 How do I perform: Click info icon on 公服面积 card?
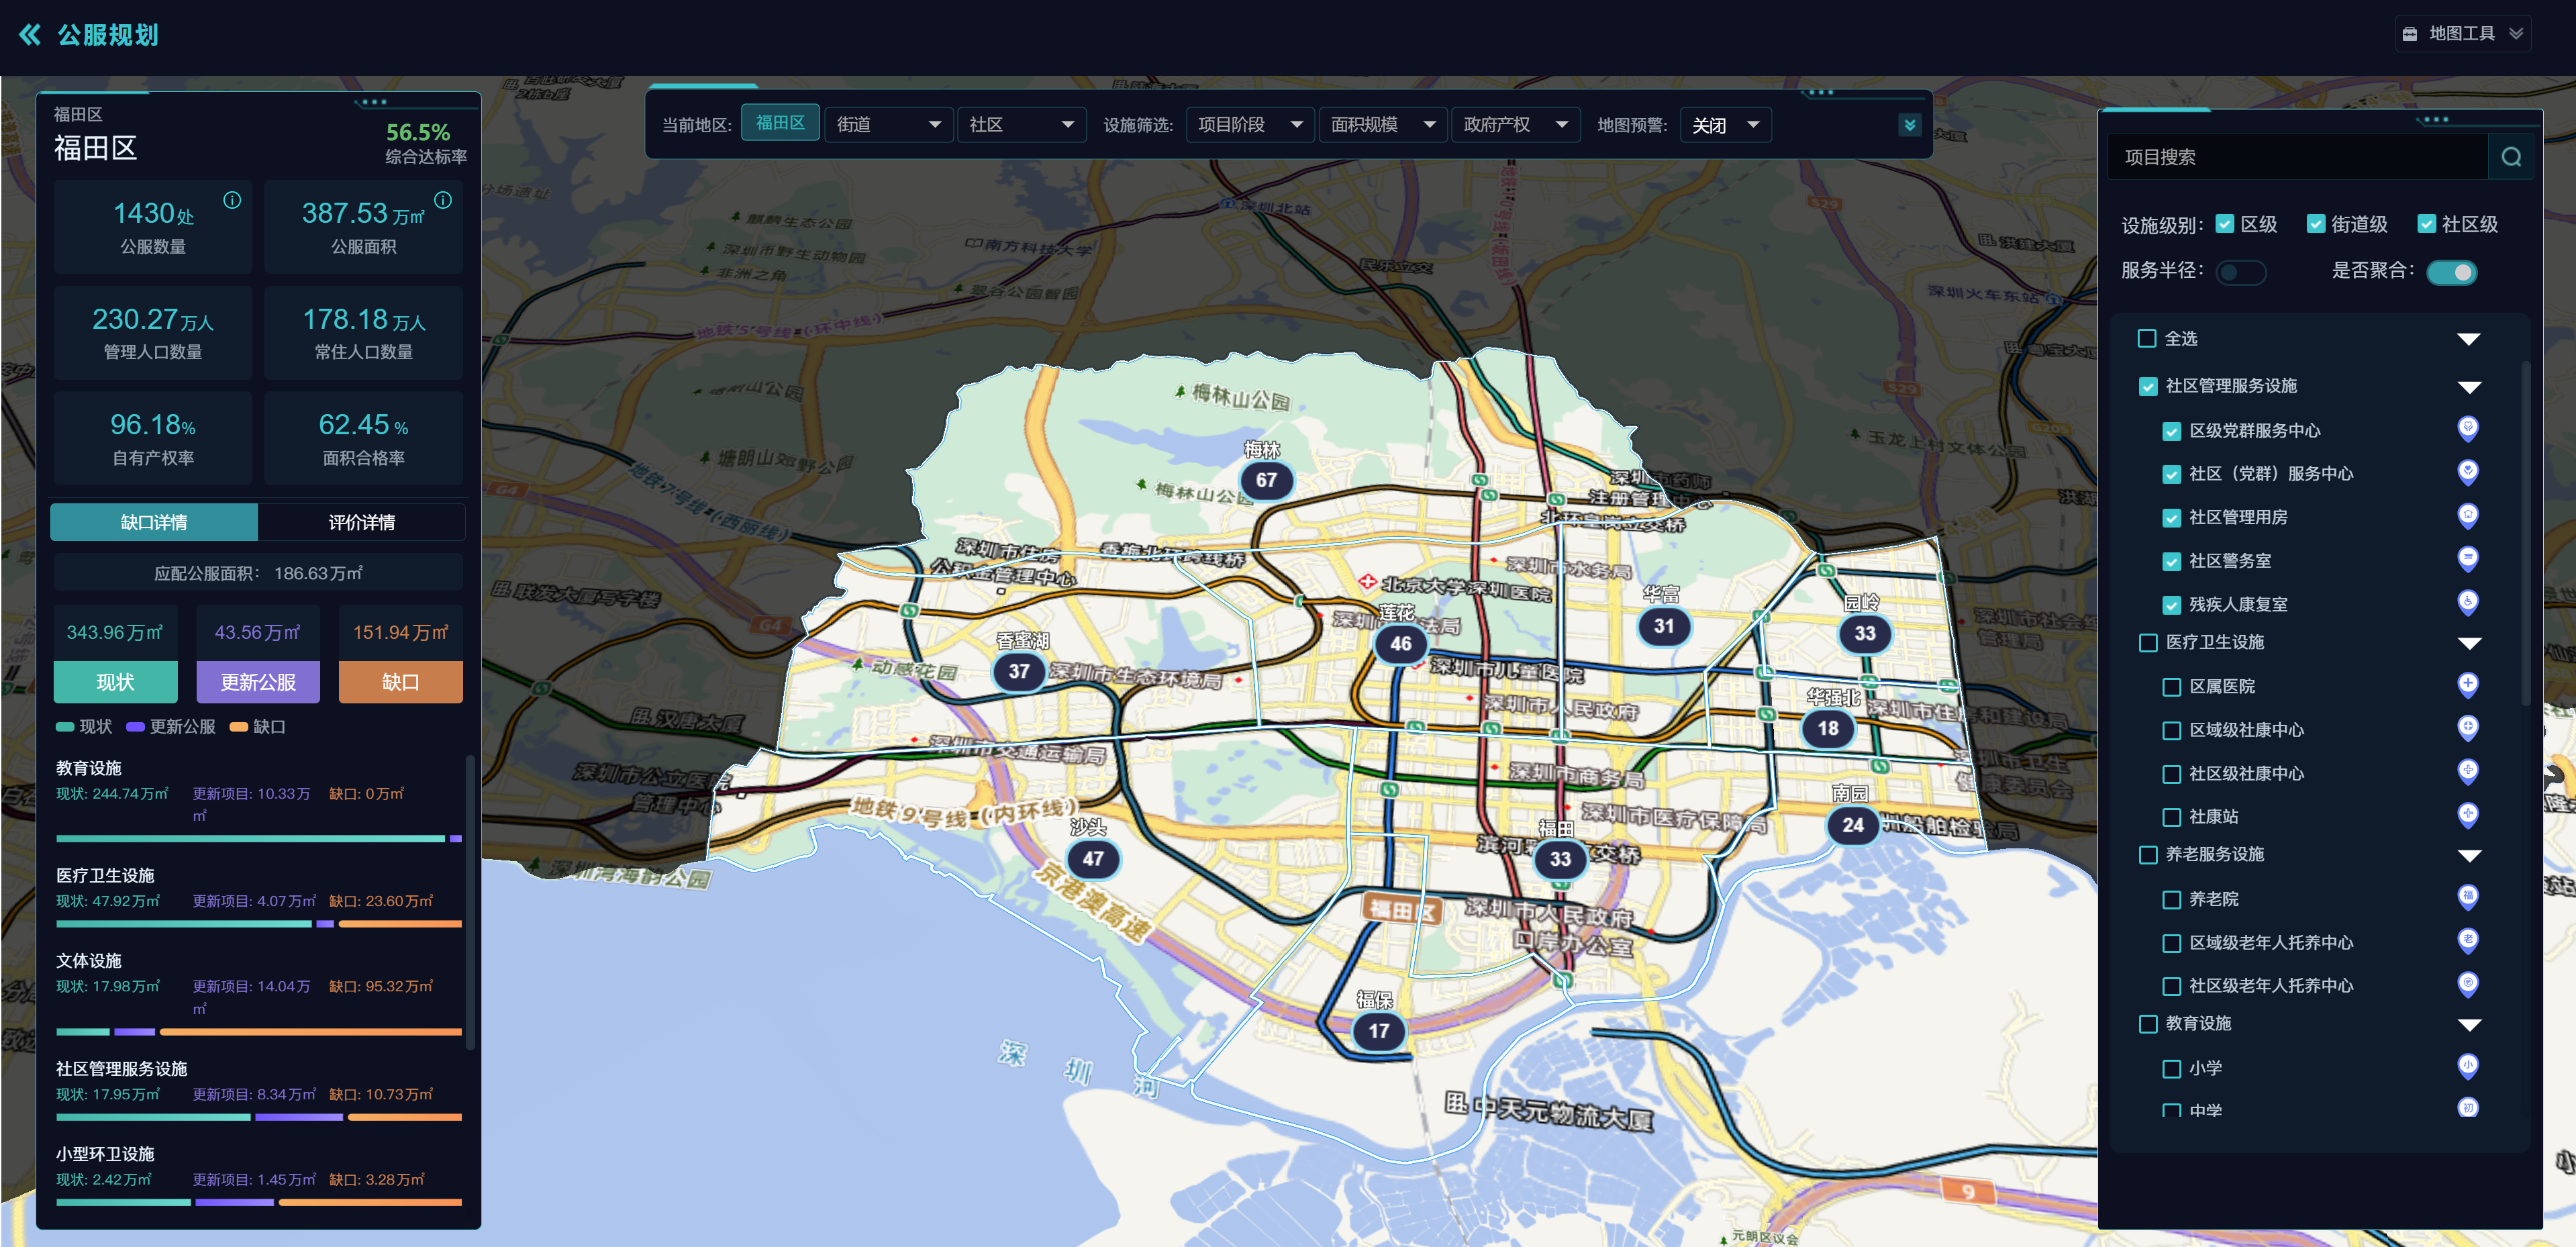pyautogui.click(x=443, y=200)
